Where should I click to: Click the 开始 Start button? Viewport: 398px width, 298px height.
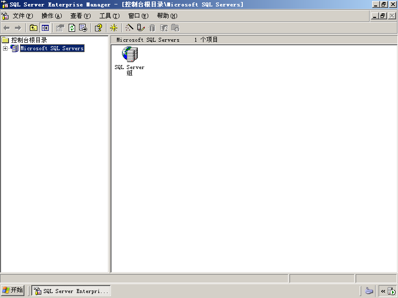point(13,290)
